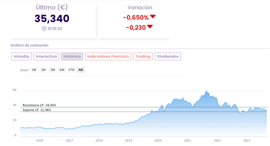Click the Resistencia LP: 38,940 line label
270x146 pixels.
39,105
